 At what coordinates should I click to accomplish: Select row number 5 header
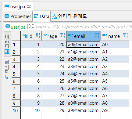click(x=16, y=74)
